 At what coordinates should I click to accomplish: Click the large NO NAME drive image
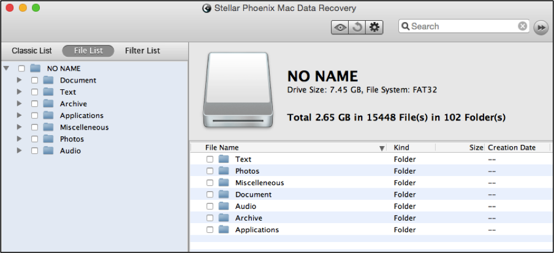tap(238, 89)
